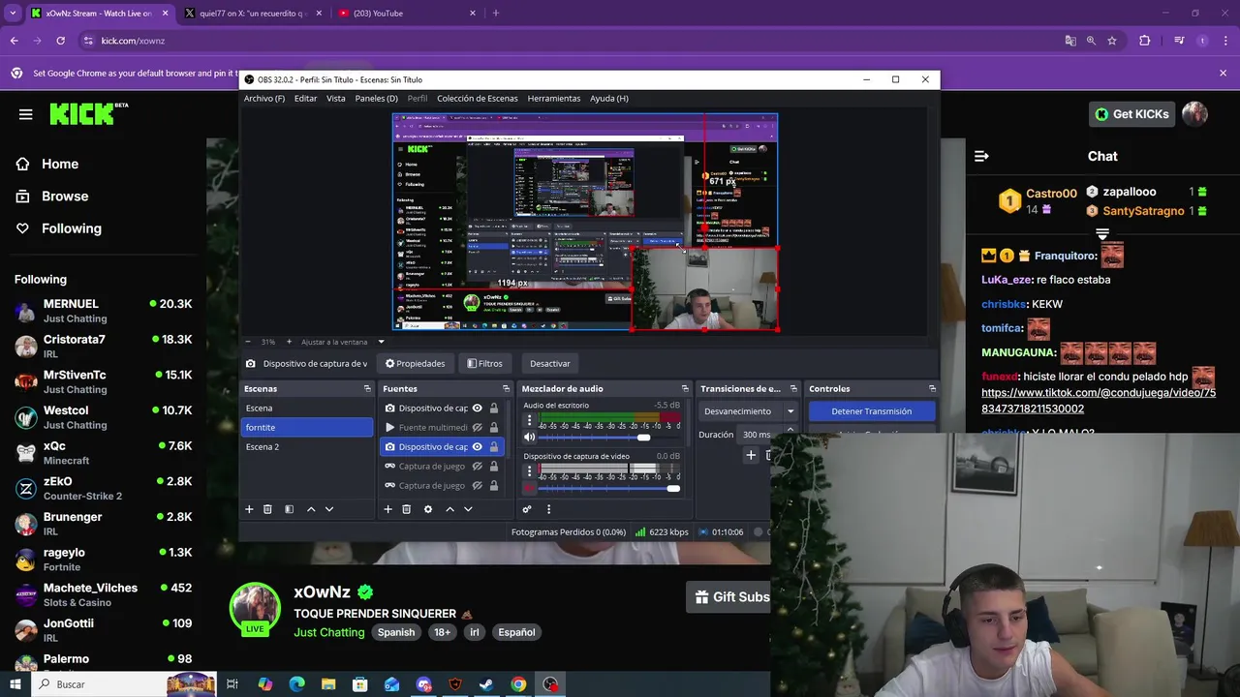The width and height of the screenshot is (1240, 697).
Task: Open Colección de Escenas menu
Action: [x=478, y=98]
